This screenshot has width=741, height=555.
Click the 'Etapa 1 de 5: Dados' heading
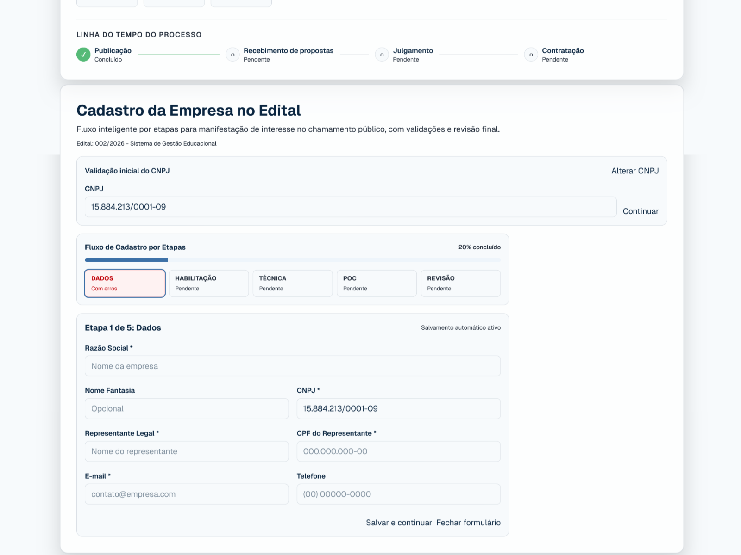tap(123, 327)
